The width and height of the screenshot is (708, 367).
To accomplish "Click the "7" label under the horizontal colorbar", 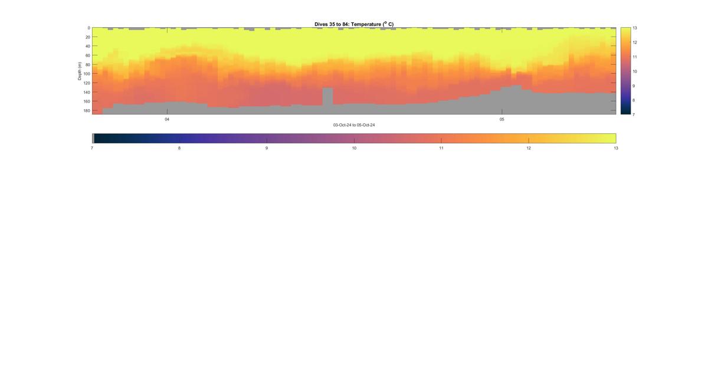I will [92, 148].
